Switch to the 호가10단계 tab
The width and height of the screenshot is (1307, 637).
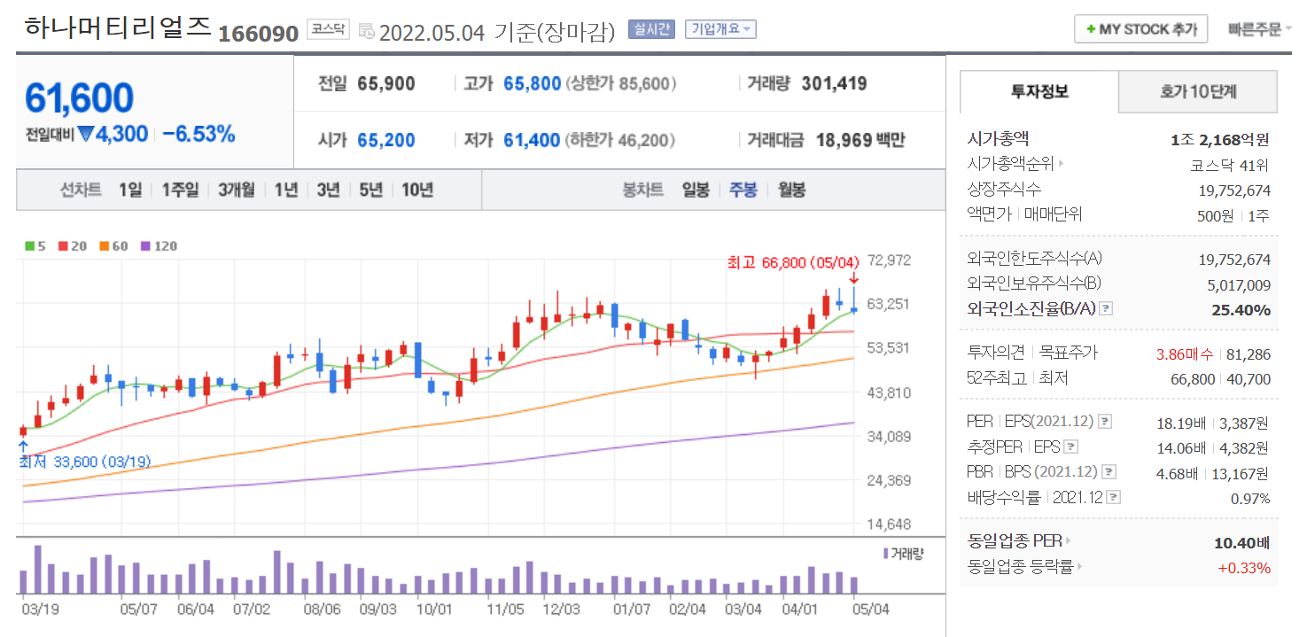tap(1198, 91)
